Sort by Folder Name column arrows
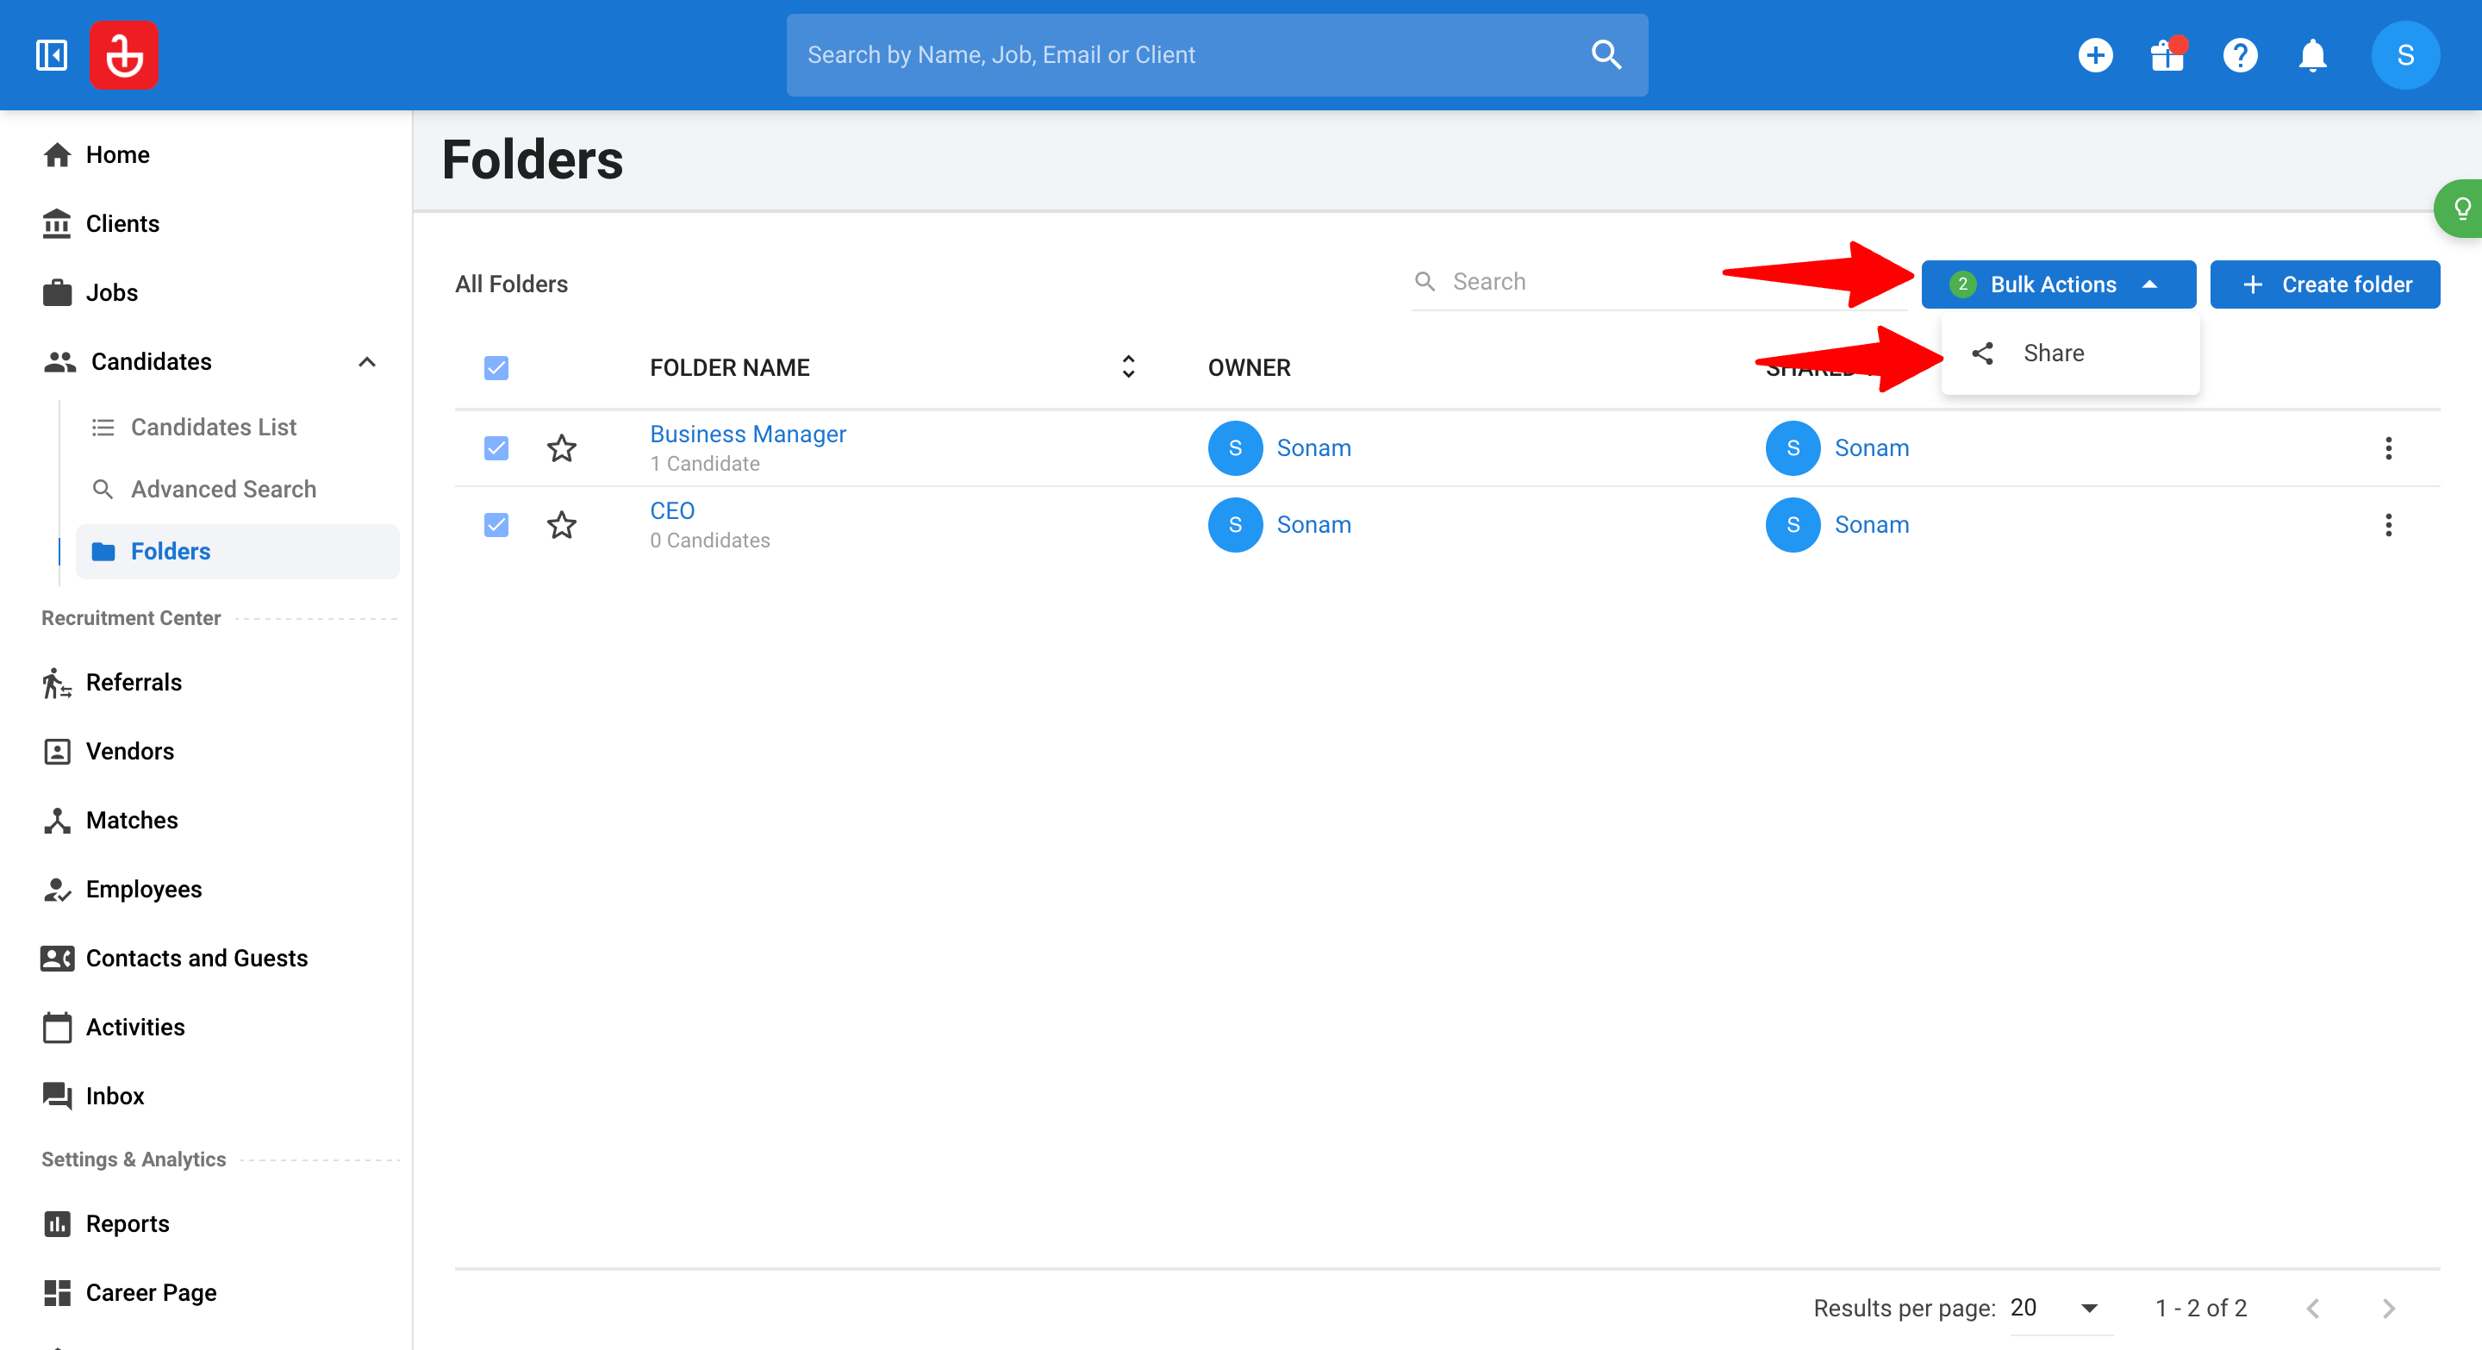 pos(1128,367)
